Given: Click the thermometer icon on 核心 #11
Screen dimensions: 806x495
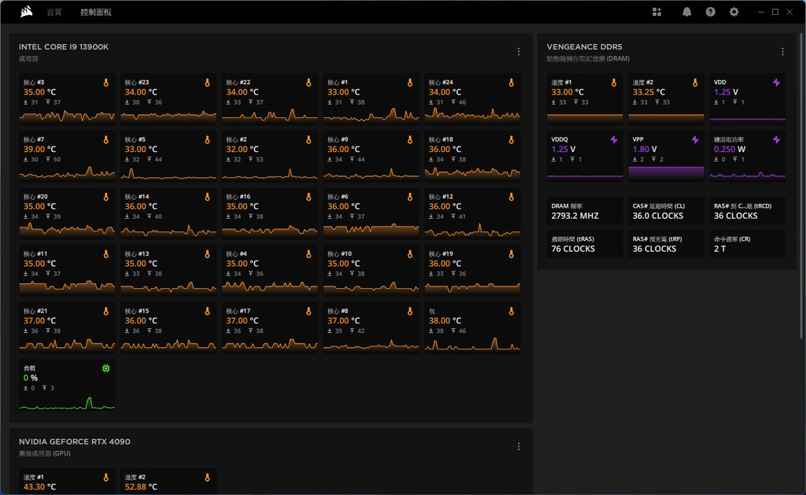Looking at the screenshot, I should pos(106,254).
